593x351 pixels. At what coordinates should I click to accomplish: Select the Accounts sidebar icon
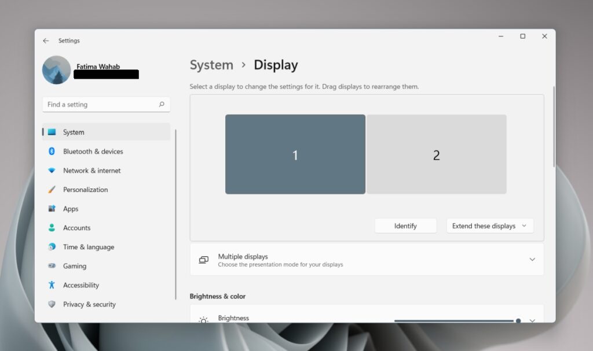point(53,227)
